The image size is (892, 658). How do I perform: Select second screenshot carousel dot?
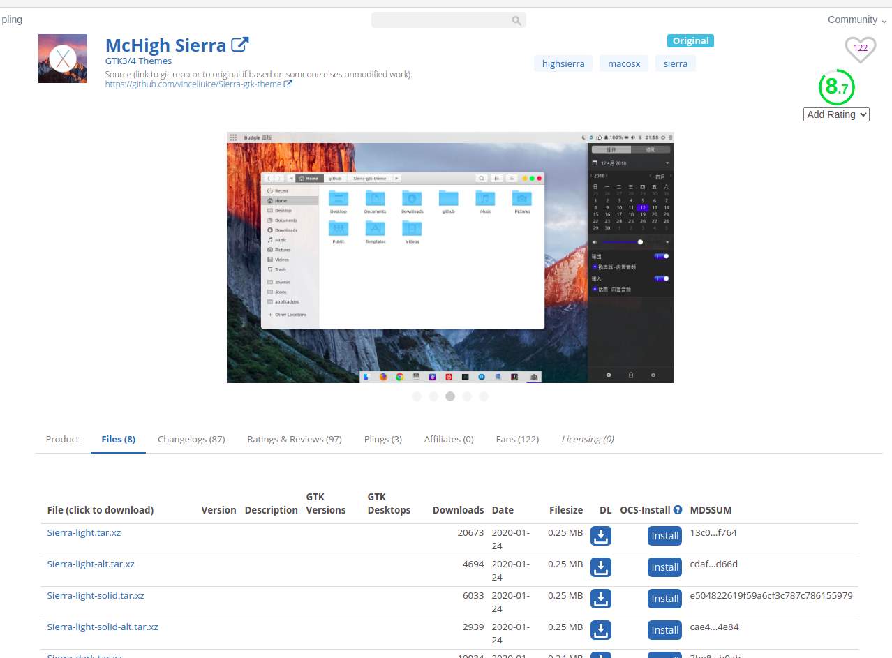[x=433, y=396]
